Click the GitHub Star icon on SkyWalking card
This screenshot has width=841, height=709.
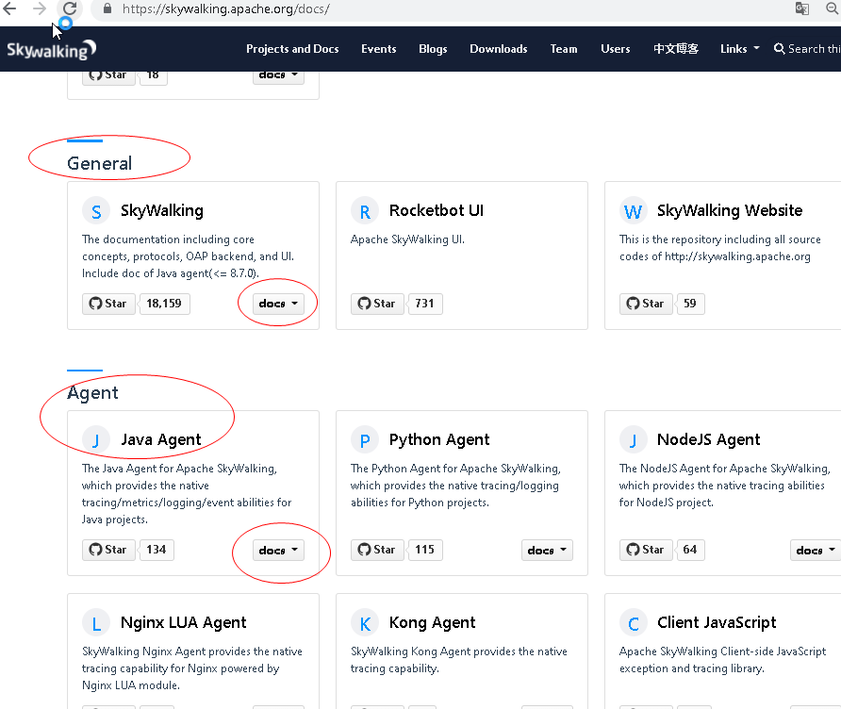tap(95, 304)
